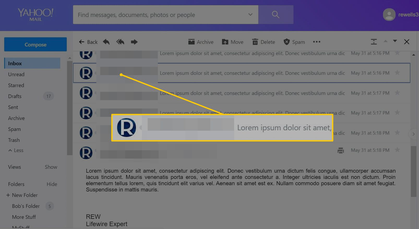Screen dimensions: 419x229
Task: Click the Yahoo Mail logo
Action: (x=35, y=15)
